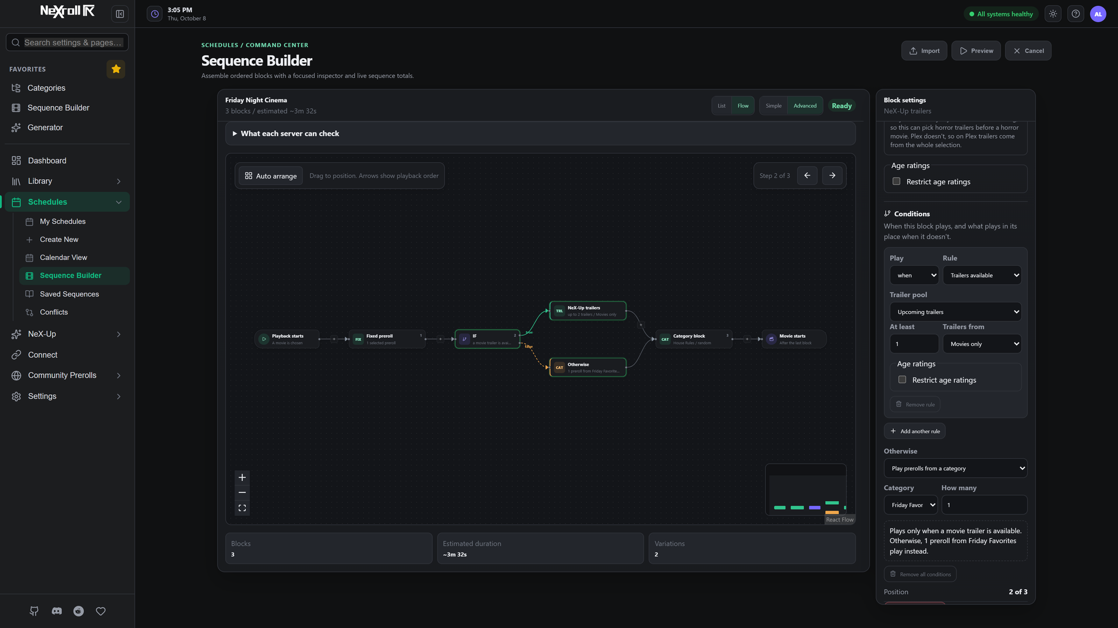Expand the Library sidebar section

point(67,181)
